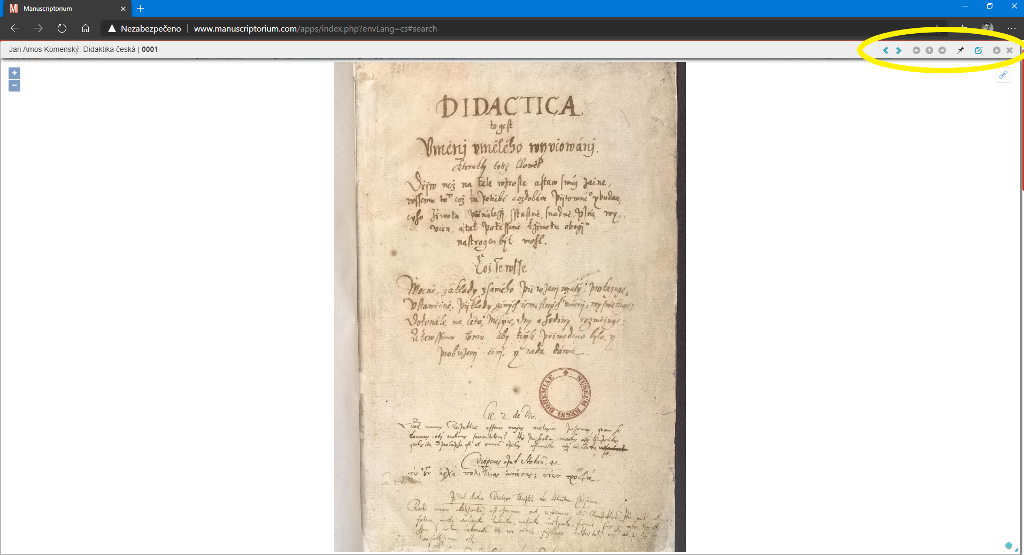The image size is (1024, 555).
Task: Open a new browser tab
Action: pos(141,9)
